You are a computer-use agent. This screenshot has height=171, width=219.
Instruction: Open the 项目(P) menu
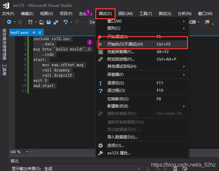pos(66,14)
